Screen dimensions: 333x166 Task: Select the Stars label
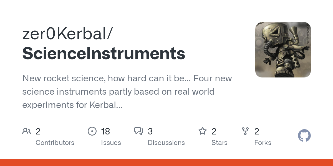[x=220, y=143]
